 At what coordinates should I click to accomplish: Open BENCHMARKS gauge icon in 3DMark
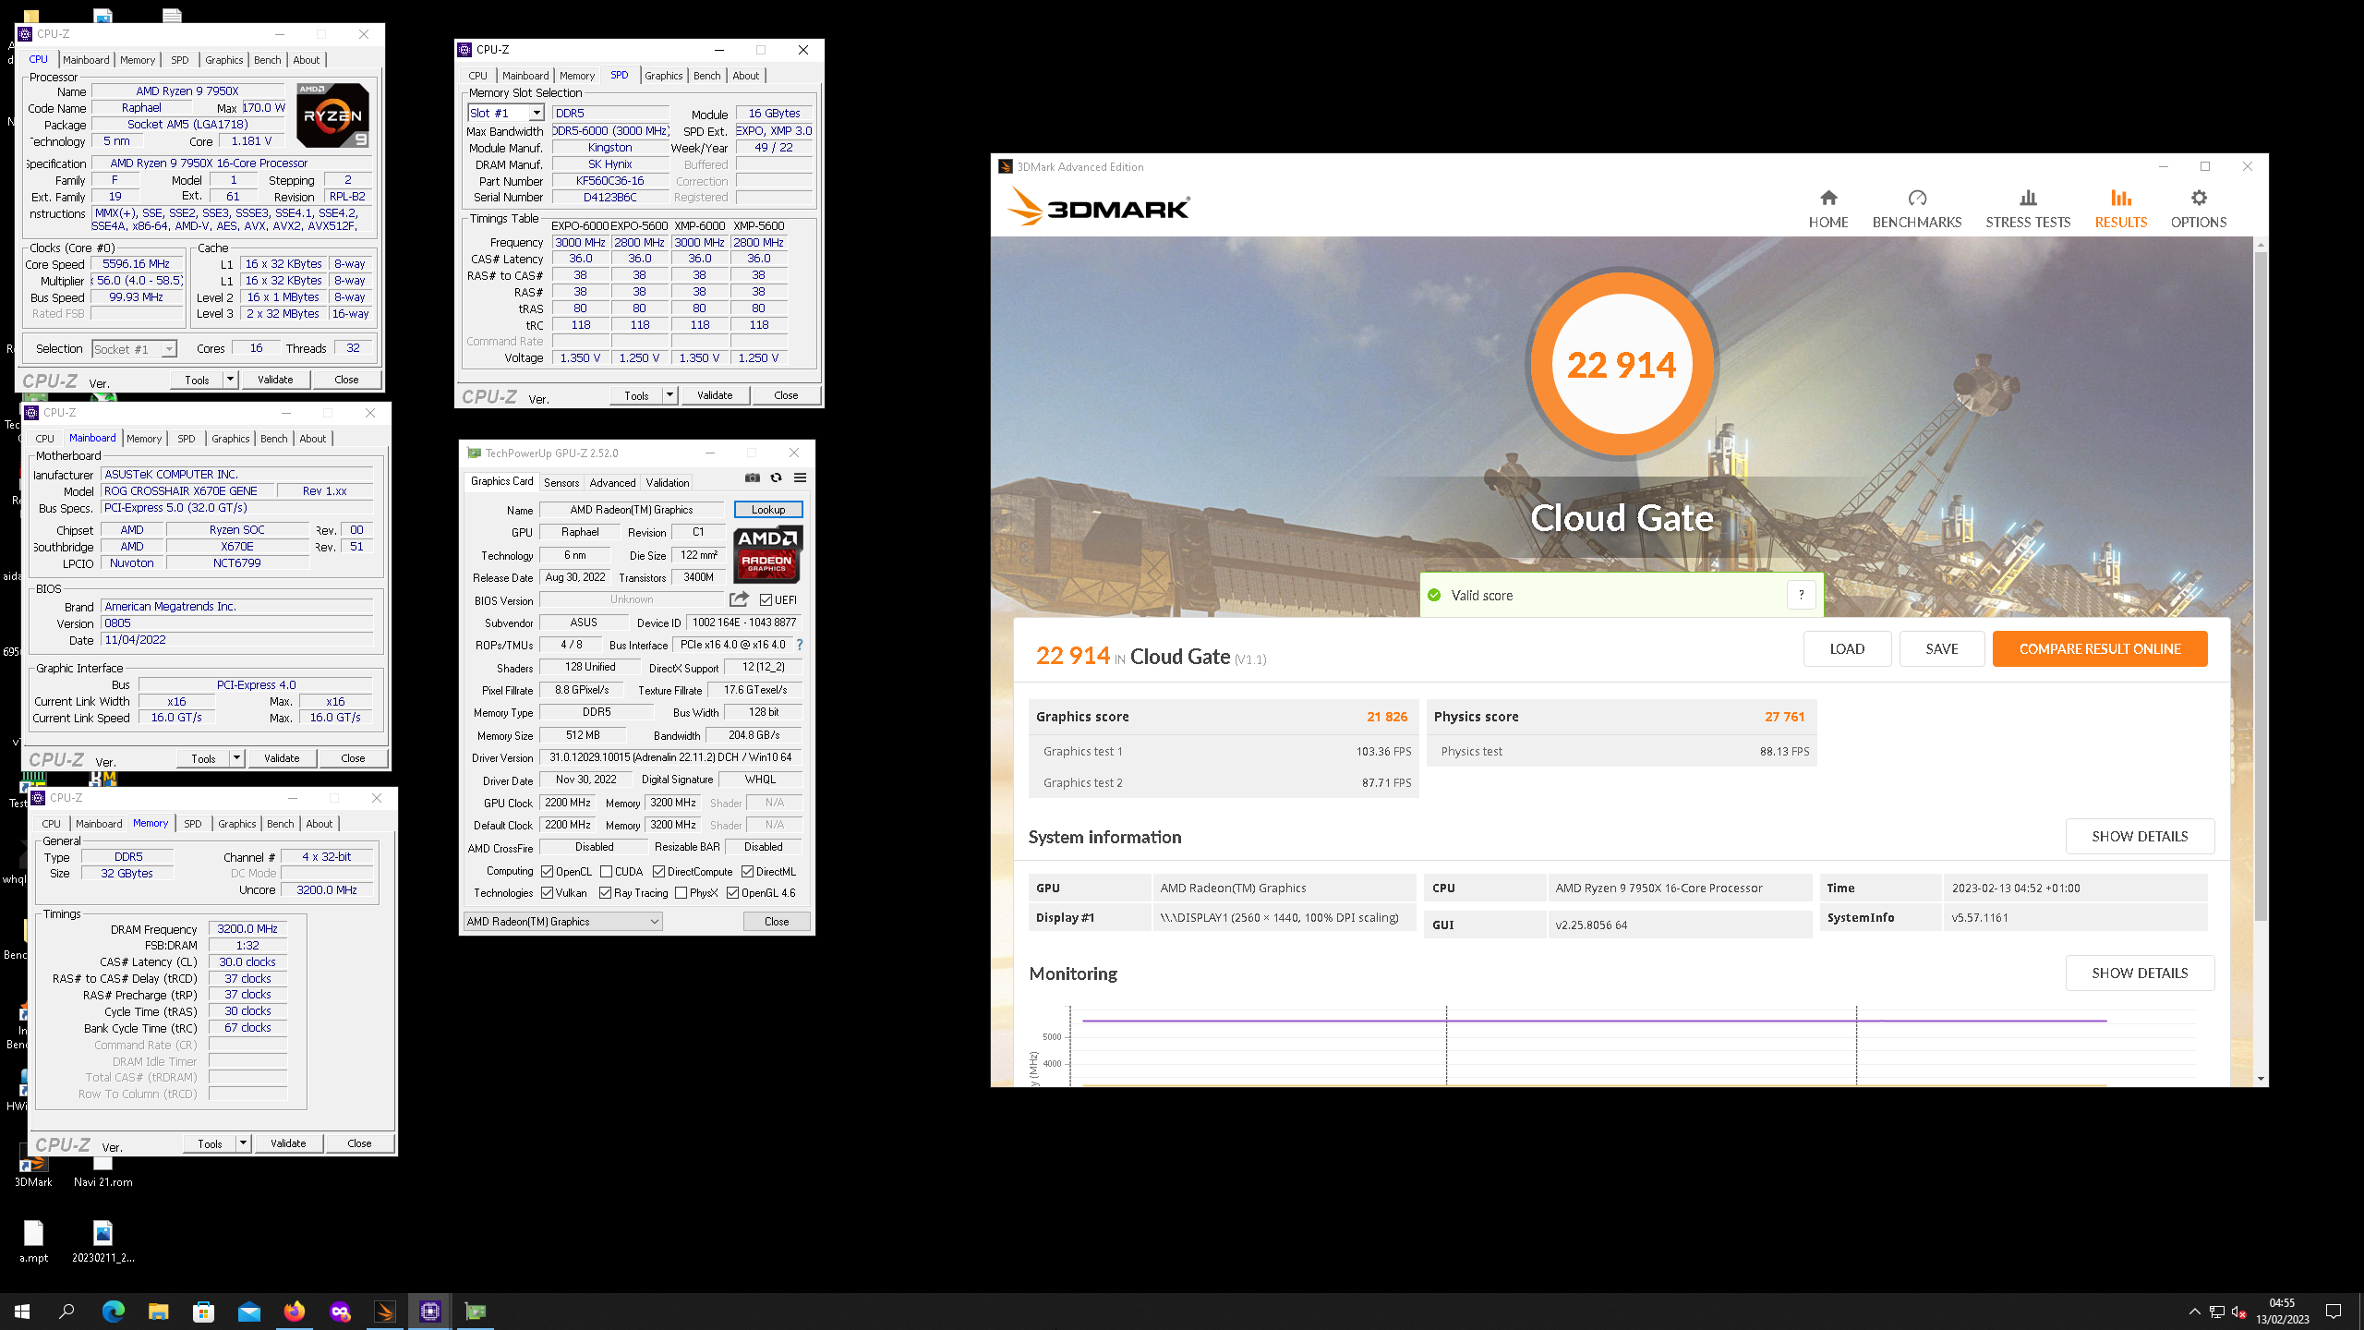click(1917, 198)
